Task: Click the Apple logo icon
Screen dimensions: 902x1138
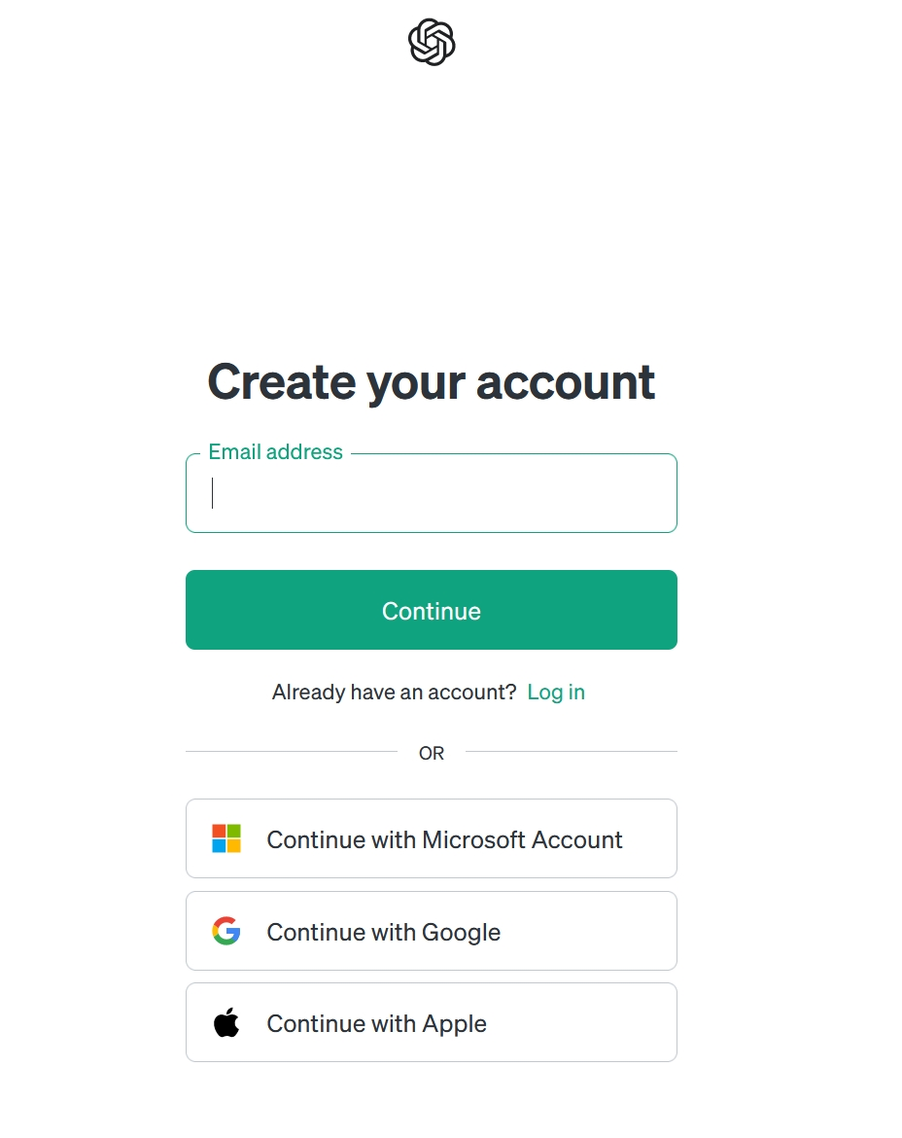Action: 226,1023
